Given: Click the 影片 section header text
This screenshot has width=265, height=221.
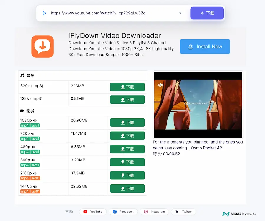Looking at the screenshot, I should coord(30,111).
